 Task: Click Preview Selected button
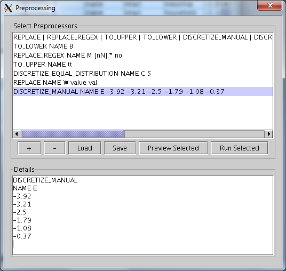click(173, 148)
